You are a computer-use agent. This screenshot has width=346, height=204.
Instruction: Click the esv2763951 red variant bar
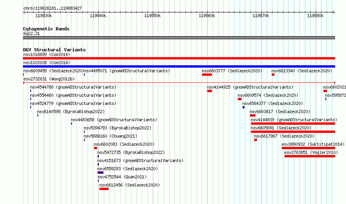coord(310,156)
